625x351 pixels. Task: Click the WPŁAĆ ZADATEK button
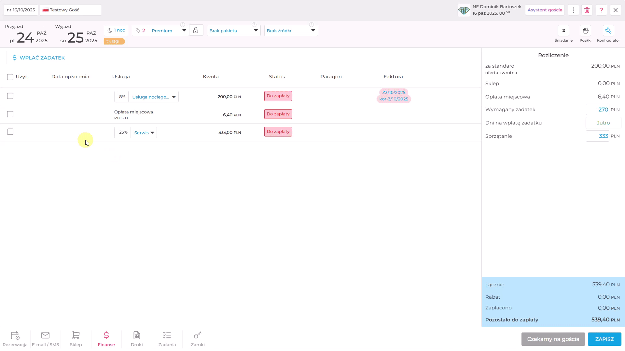pos(38,58)
